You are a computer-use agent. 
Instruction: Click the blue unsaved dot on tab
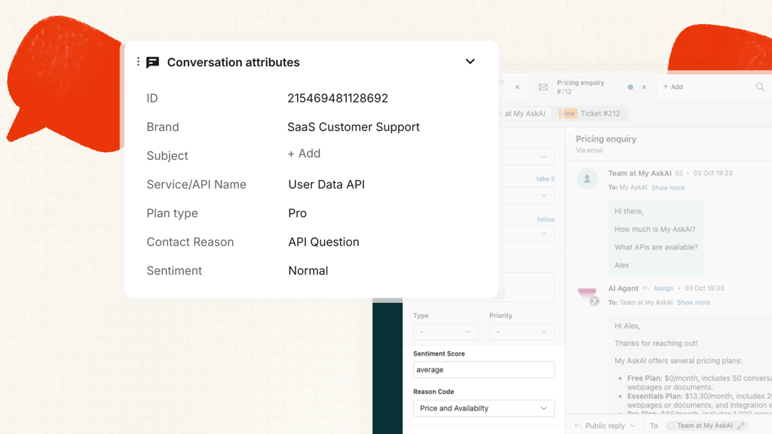tap(630, 87)
